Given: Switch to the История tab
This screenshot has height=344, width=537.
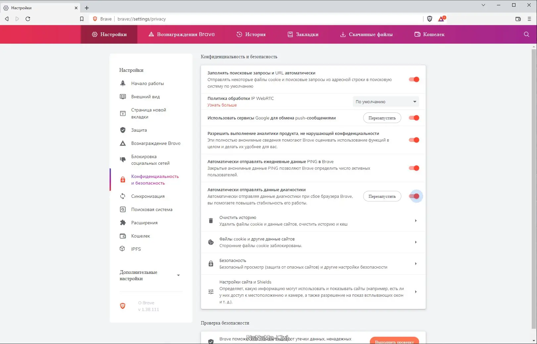Looking at the screenshot, I should pos(251,34).
